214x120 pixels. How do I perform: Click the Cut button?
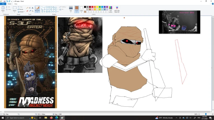point(8,7)
